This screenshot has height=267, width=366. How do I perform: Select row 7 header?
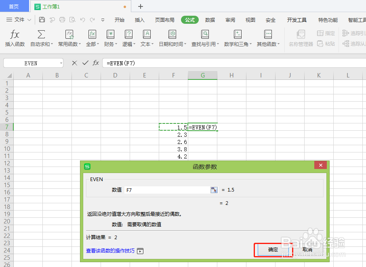(7, 127)
